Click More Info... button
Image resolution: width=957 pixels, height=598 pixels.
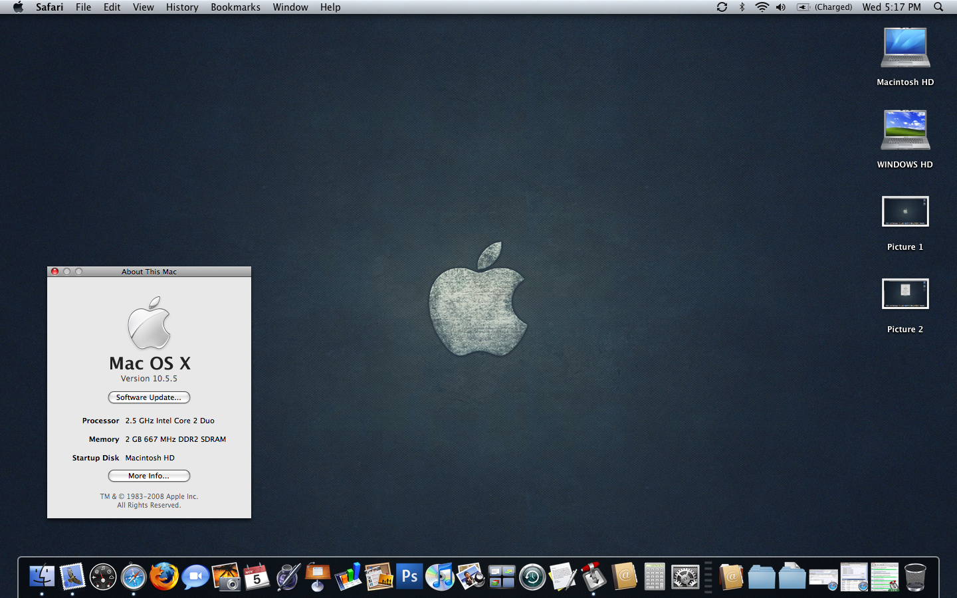pyautogui.click(x=149, y=476)
